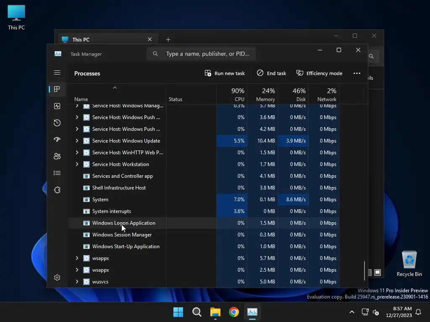Click the wusvcs service icon
The width and height of the screenshot is (430, 322).
click(x=87, y=281)
